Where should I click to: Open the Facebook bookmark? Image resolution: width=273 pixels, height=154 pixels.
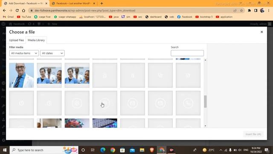coord(185,17)
